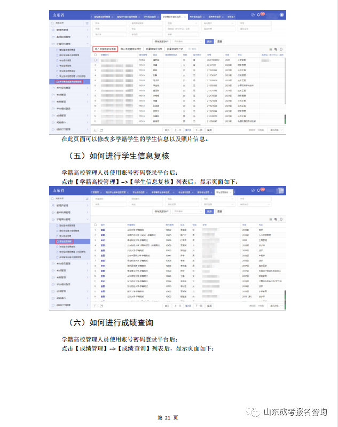
Task: Open 显示20条 page size dropdown in lower screenshot
Action: [x=276, y=306]
